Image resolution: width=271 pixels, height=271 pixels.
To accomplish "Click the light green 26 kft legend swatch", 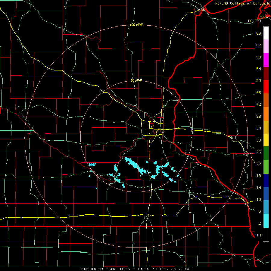I will [x=266, y=167].
